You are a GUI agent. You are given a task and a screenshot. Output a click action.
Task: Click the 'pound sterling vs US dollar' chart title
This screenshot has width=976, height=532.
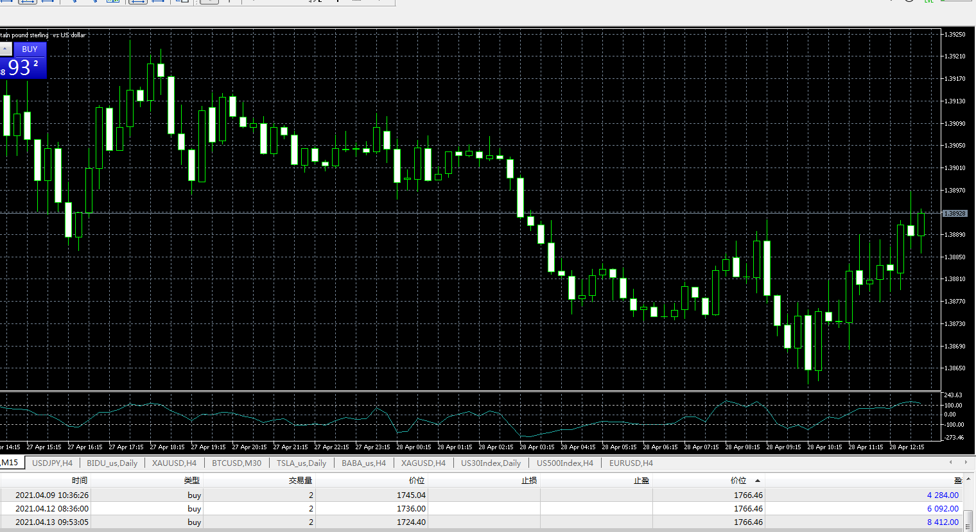48,35
